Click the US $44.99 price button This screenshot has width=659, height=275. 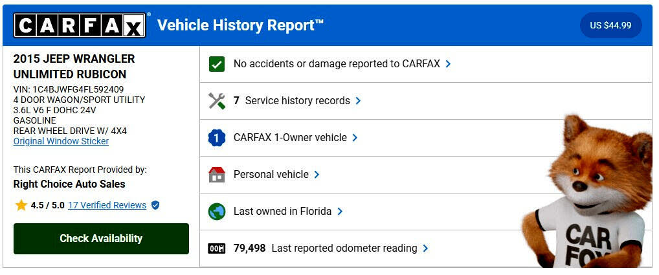(610, 26)
